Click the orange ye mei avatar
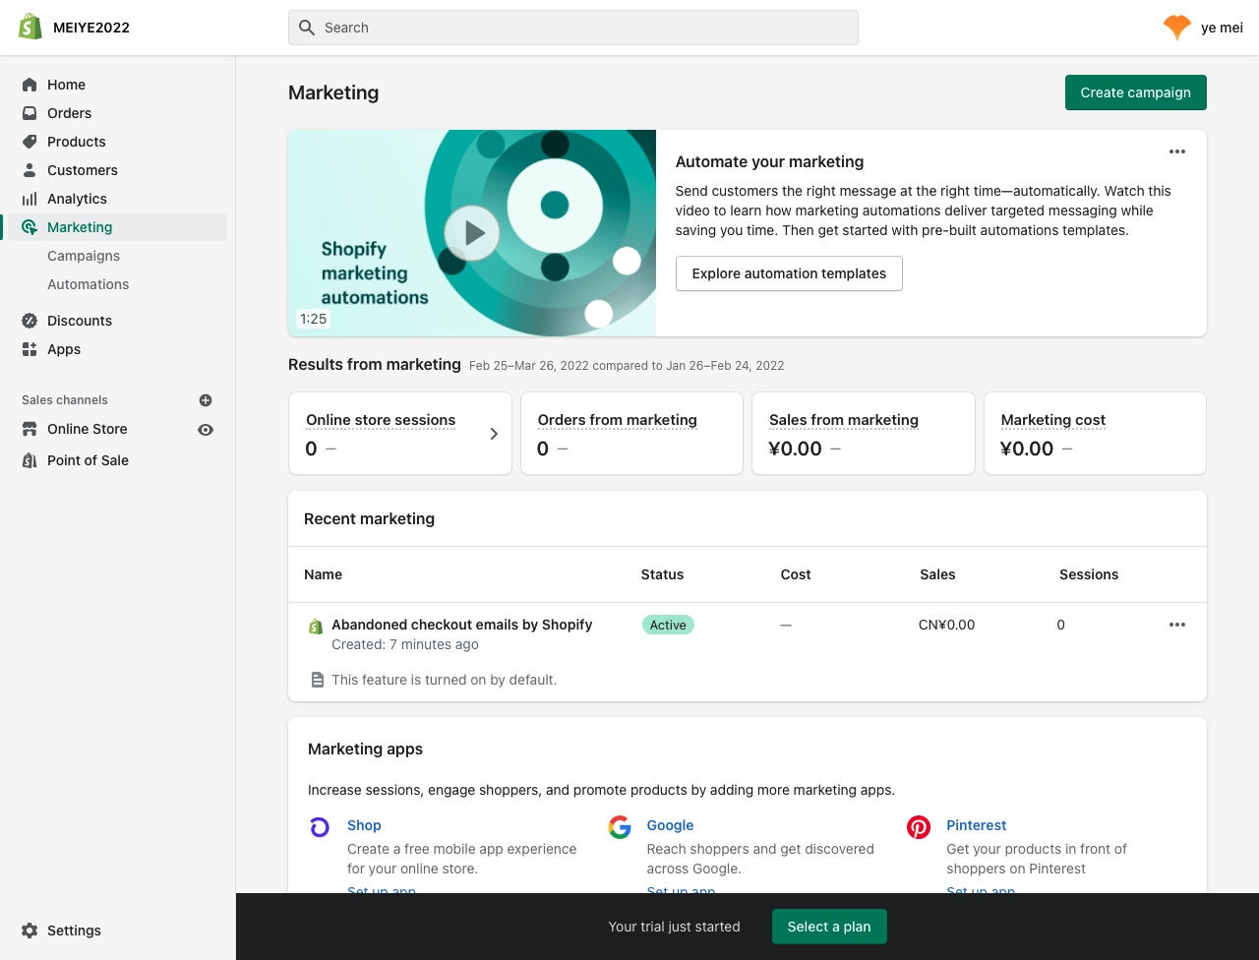This screenshot has height=960, width=1259. tap(1177, 28)
